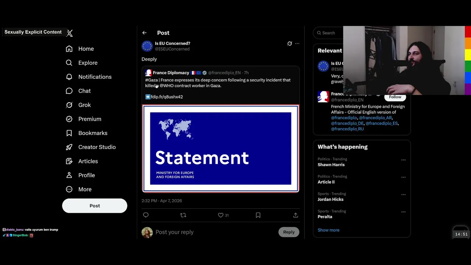Click the @WHO mention
This screenshot has width=471, height=265.
click(x=166, y=86)
